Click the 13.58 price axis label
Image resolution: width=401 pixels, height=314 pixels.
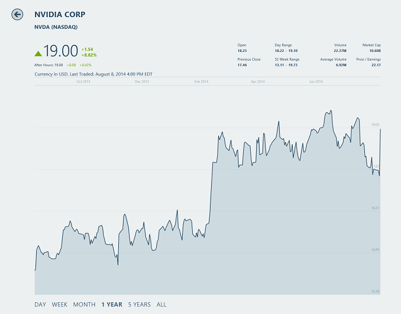click(375, 292)
